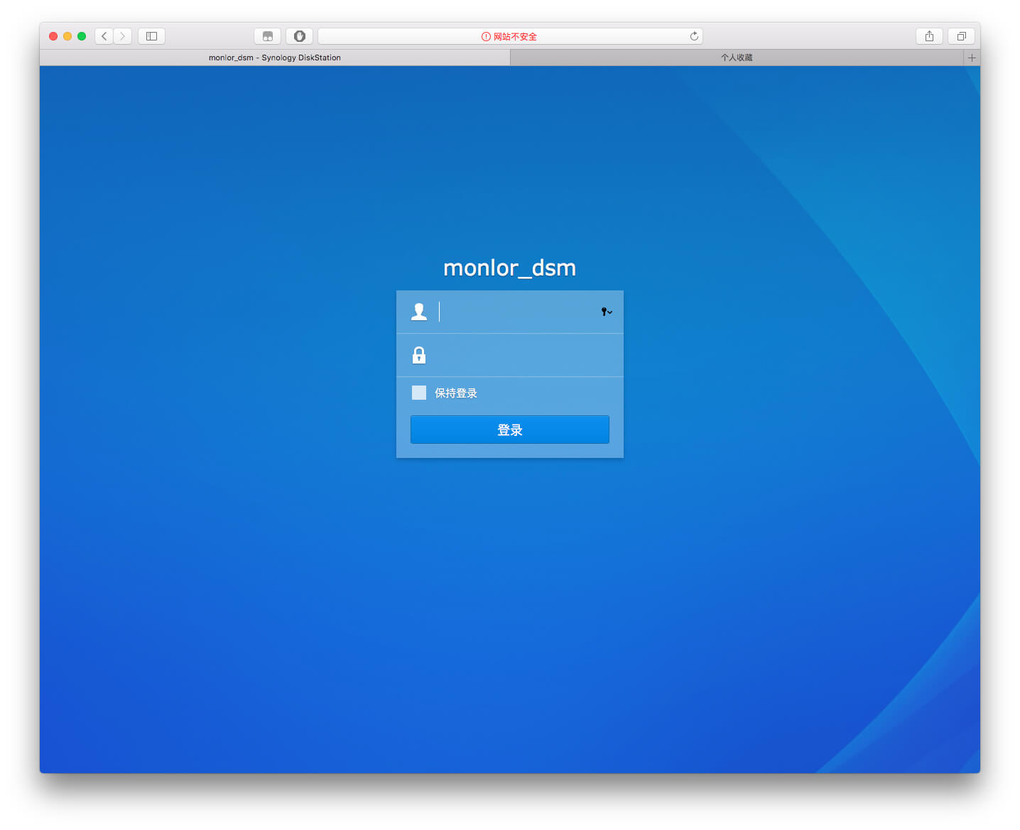
Task: Click the padlock icon beside password field
Action: pyautogui.click(x=419, y=355)
